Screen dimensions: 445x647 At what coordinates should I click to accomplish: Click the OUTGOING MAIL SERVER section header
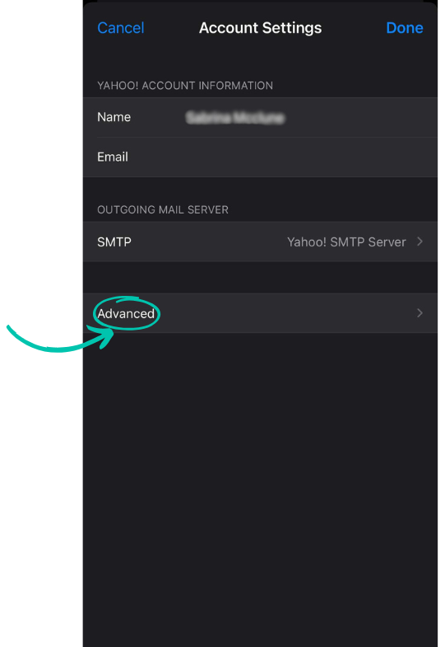[x=163, y=209]
